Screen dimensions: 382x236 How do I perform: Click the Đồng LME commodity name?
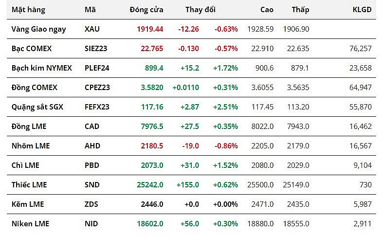(29, 127)
